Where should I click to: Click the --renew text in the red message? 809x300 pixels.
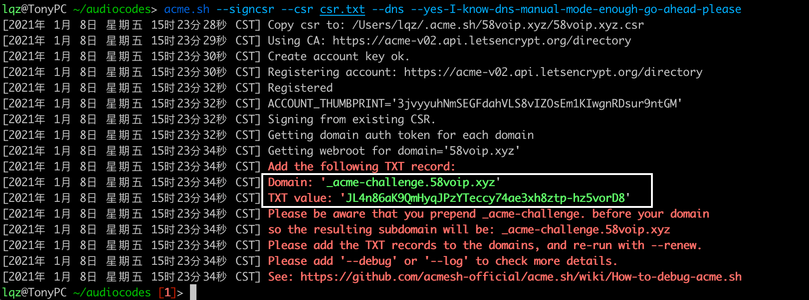pos(676,245)
